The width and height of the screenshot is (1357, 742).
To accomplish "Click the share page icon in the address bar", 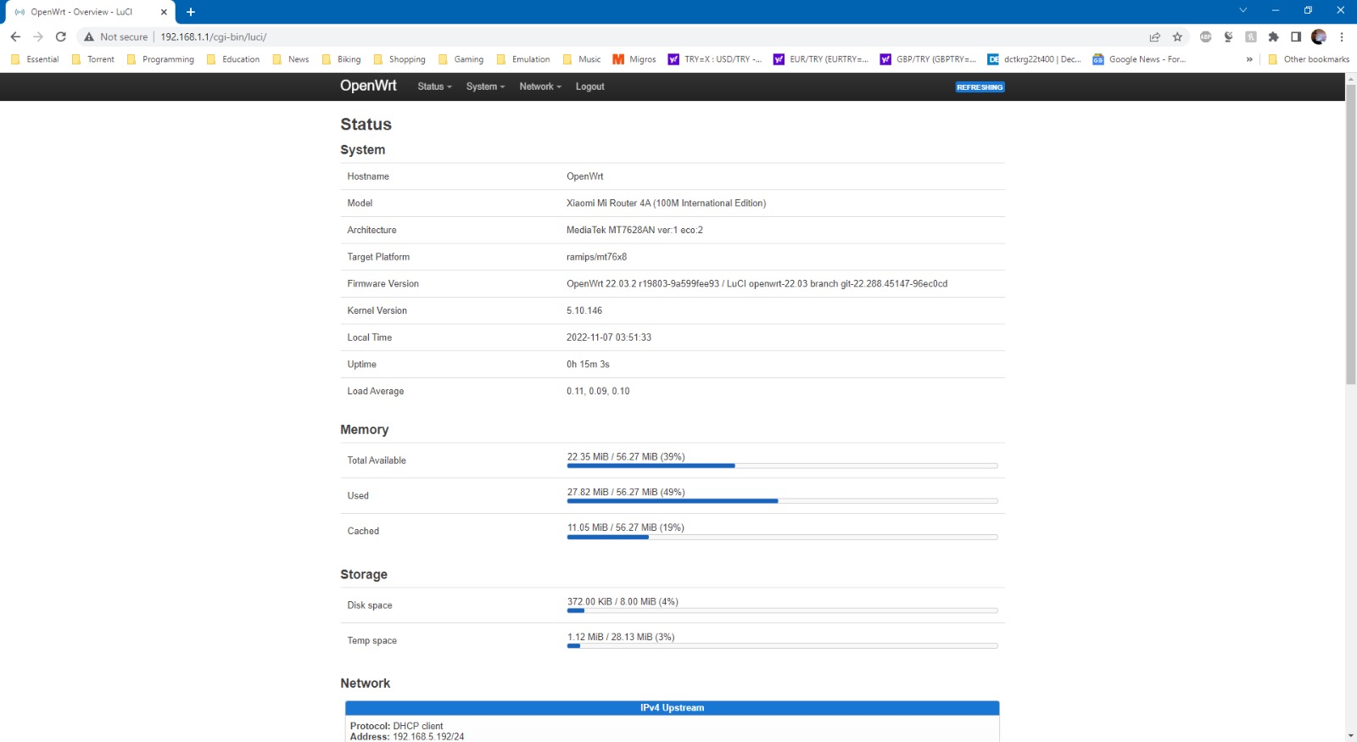I will pos(1154,36).
